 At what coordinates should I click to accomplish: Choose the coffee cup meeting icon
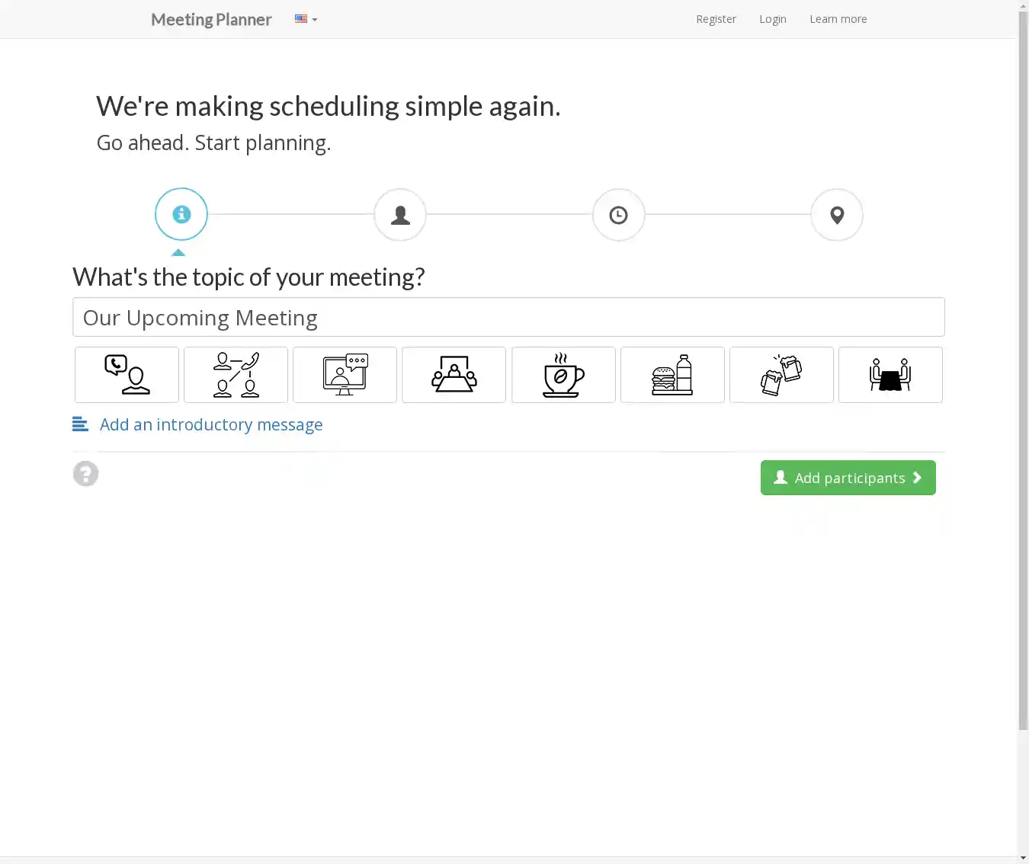563,375
